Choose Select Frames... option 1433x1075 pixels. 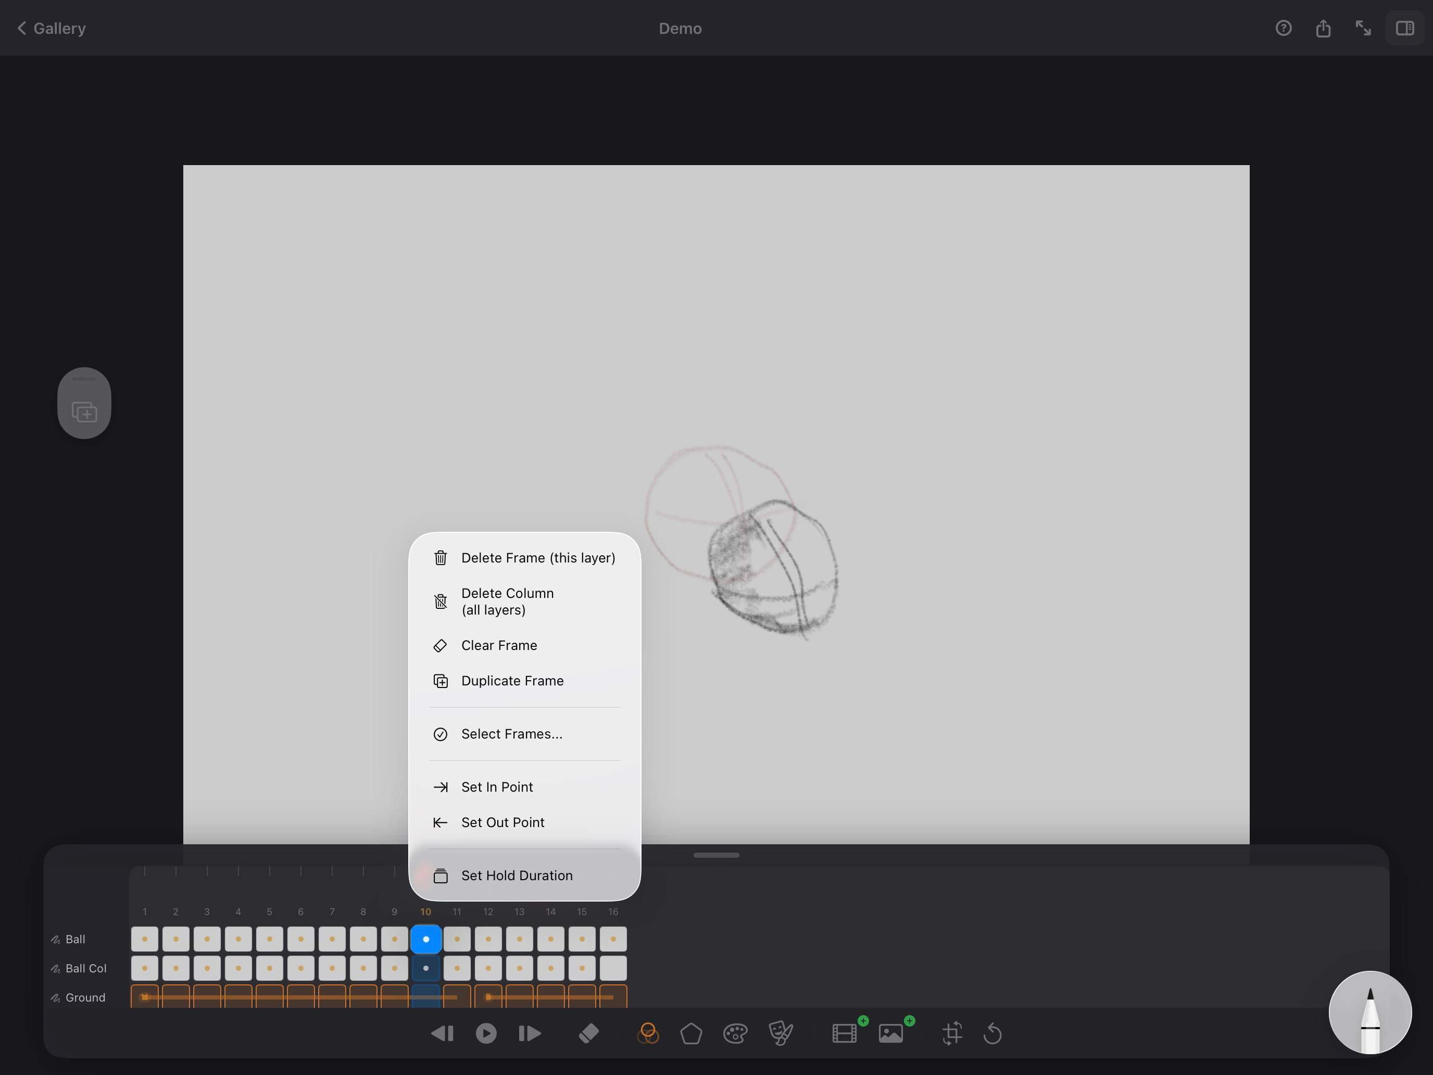tap(525, 734)
